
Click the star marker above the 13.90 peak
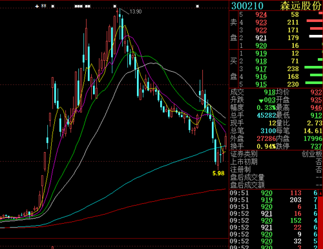tap(115, 6)
